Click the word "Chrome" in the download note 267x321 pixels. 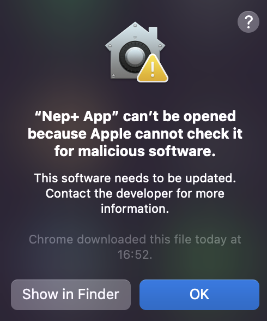click(51, 240)
